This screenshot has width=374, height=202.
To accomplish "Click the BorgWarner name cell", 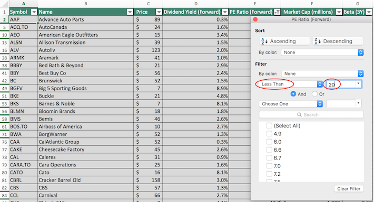I will 86,134.
